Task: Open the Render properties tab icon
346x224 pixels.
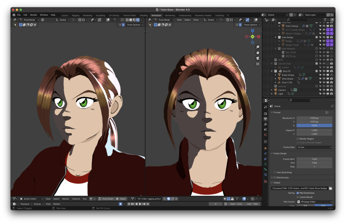Action: coord(266,113)
